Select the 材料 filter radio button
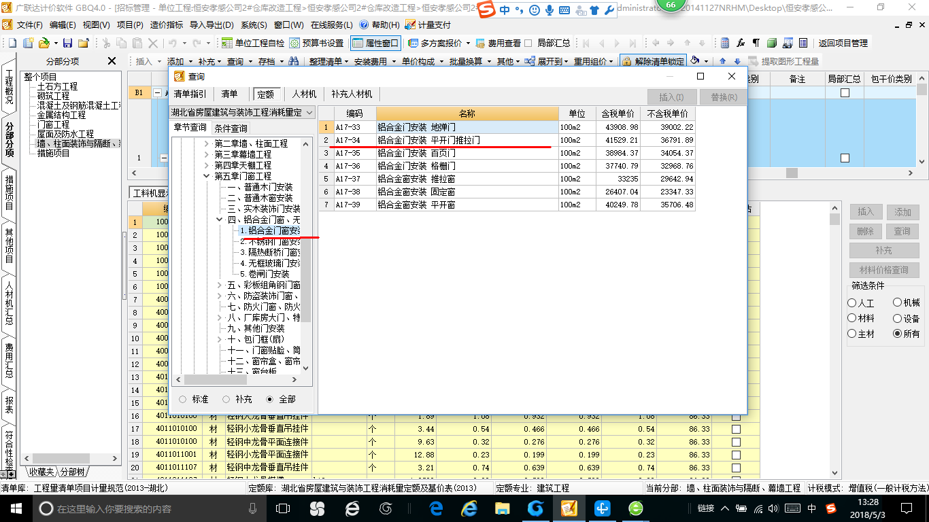 pyautogui.click(x=852, y=318)
